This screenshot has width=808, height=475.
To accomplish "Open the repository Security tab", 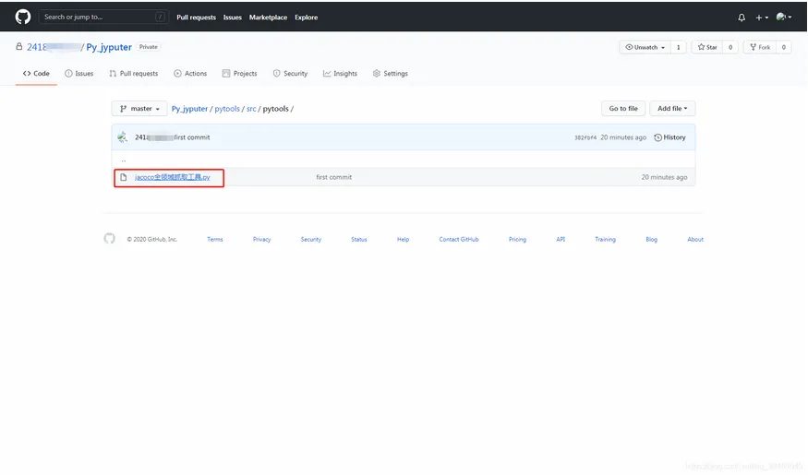I will click(x=290, y=74).
